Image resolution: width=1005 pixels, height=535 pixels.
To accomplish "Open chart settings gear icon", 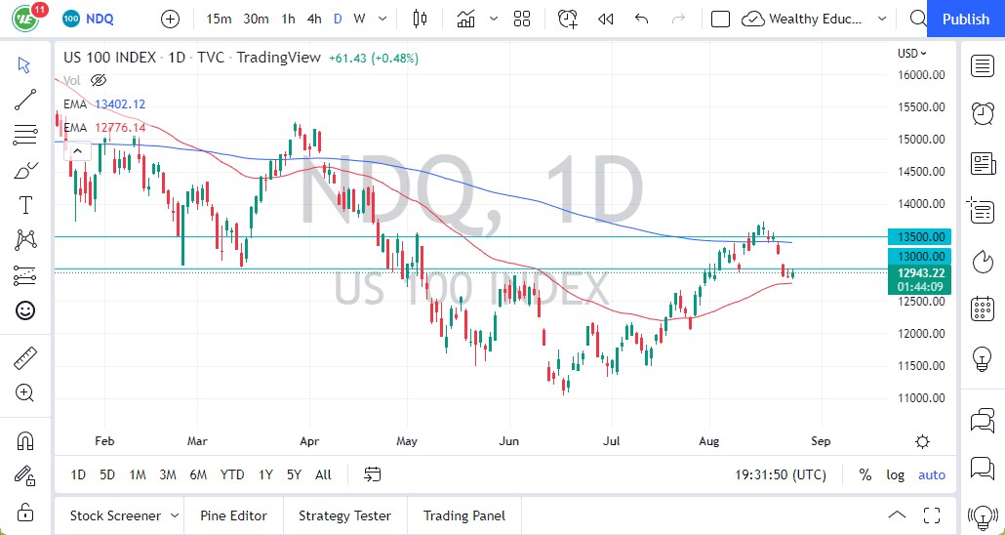I will pyautogui.click(x=922, y=442).
